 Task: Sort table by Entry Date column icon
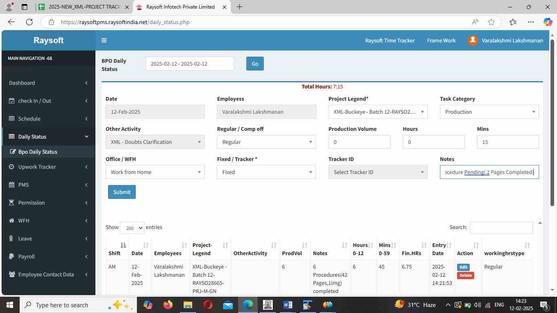pos(449,245)
